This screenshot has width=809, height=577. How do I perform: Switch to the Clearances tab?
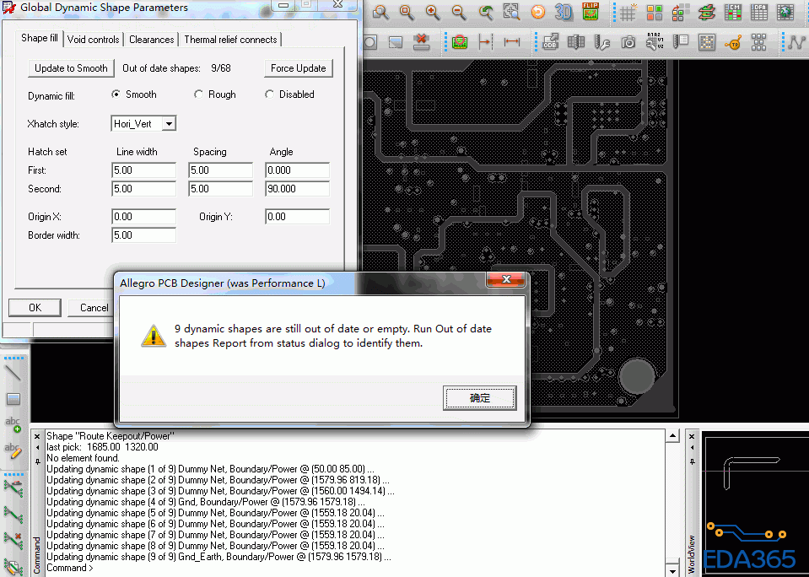coord(152,39)
